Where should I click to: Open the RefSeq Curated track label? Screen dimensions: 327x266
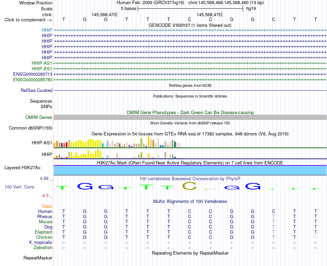(36, 90)
